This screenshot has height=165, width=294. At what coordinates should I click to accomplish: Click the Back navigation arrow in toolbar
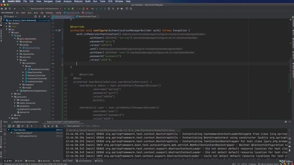(15, 9)
